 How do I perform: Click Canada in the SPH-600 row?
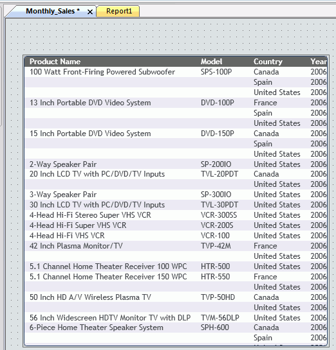point(266,328)
